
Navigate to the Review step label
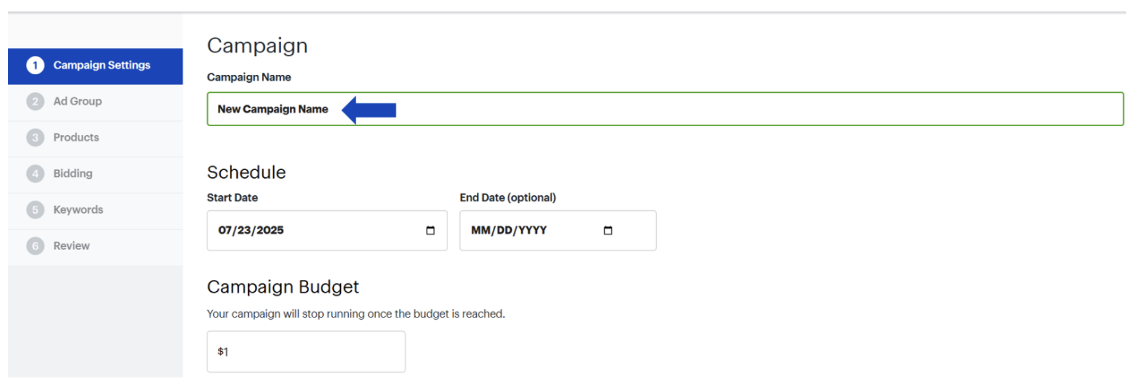click(71, 246)
